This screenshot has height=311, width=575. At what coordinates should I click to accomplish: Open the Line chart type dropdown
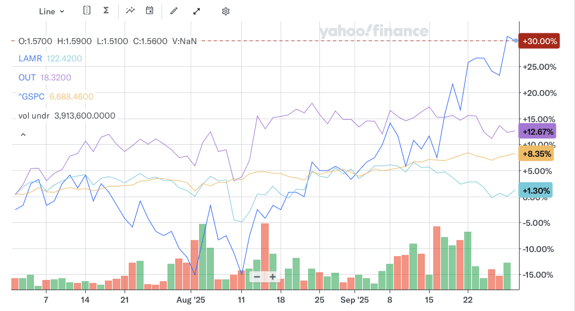(51, 11)
